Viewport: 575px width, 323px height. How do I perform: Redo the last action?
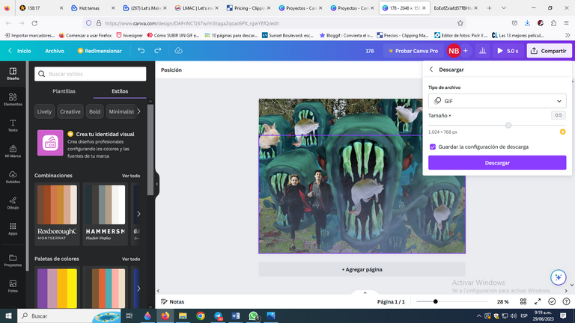click(158, 51)
